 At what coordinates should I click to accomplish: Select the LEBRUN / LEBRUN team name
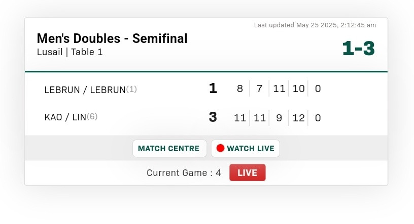[85, 89]
